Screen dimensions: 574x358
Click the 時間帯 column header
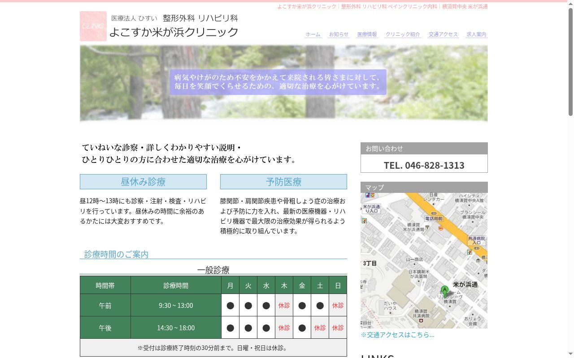pyautogui.click(x=105, y=285)
